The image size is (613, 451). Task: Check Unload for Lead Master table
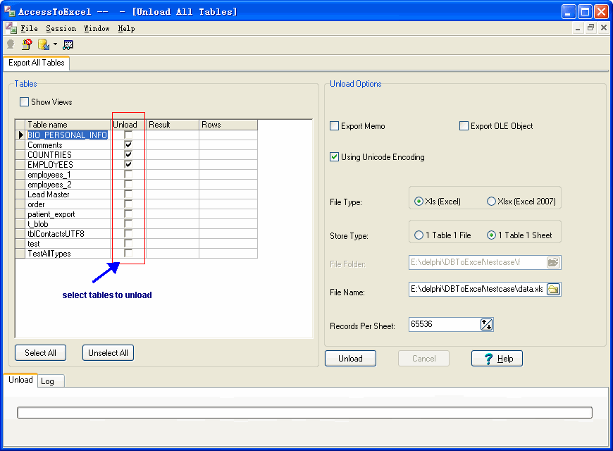[x=128, y=194]
